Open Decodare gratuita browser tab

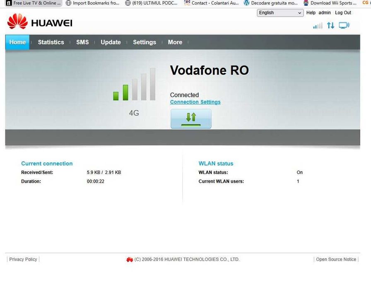(x=271, y=3)
